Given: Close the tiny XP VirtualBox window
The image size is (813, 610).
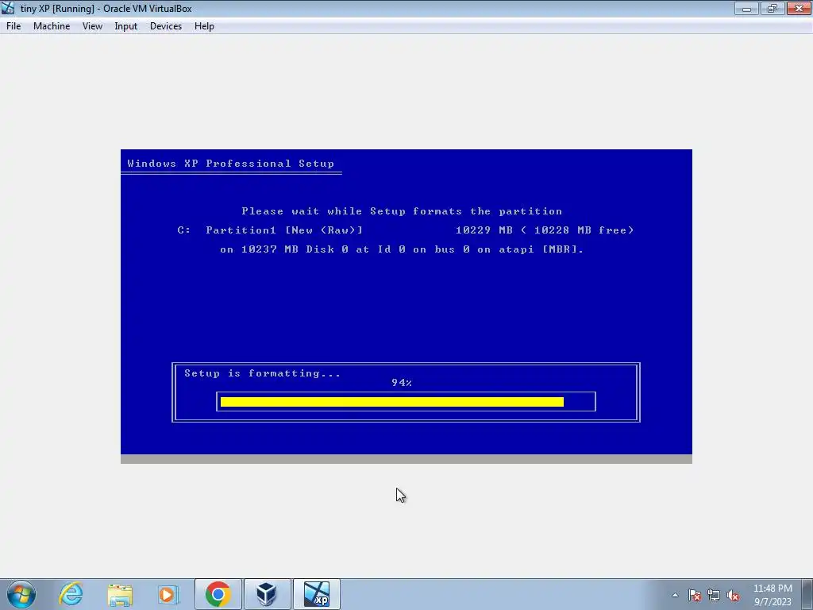Looking at the screenshot, I should click(799, 8).
